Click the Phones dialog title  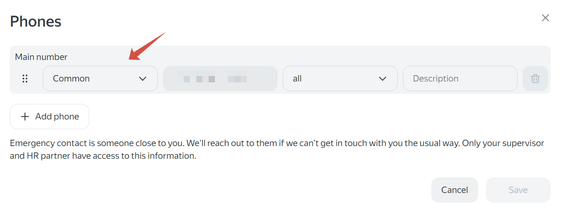click(x=36, y=21)
